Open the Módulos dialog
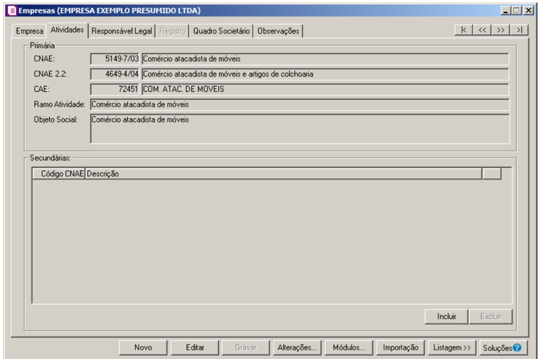 (x=349, y=347)
